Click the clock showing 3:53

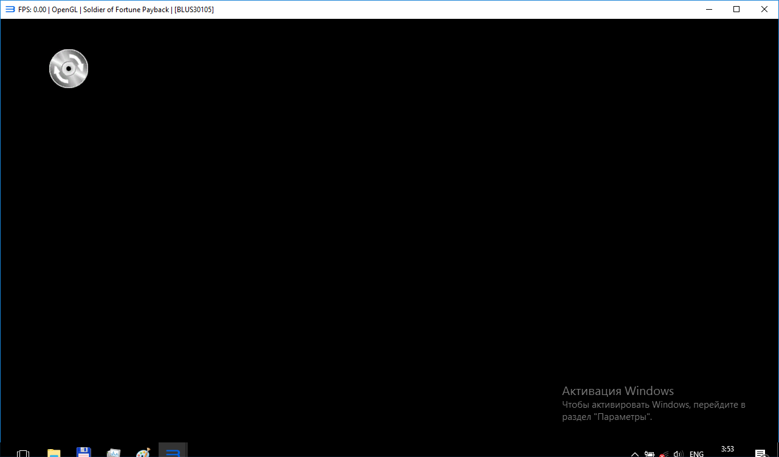click(727, 450)
